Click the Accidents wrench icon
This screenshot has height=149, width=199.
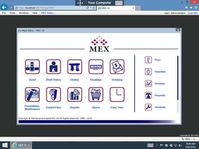pos(148,107)
